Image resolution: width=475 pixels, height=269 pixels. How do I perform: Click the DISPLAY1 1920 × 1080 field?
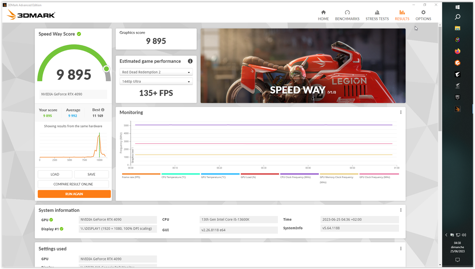(118, 229)
